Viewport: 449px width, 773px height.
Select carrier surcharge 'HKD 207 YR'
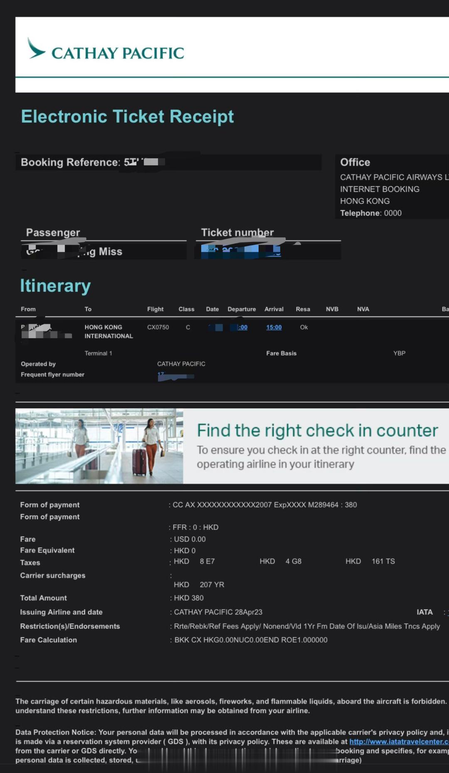tap(199, 585)
